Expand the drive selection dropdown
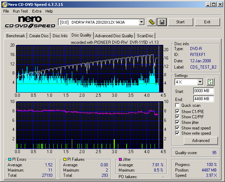 (x=142, y=22)
